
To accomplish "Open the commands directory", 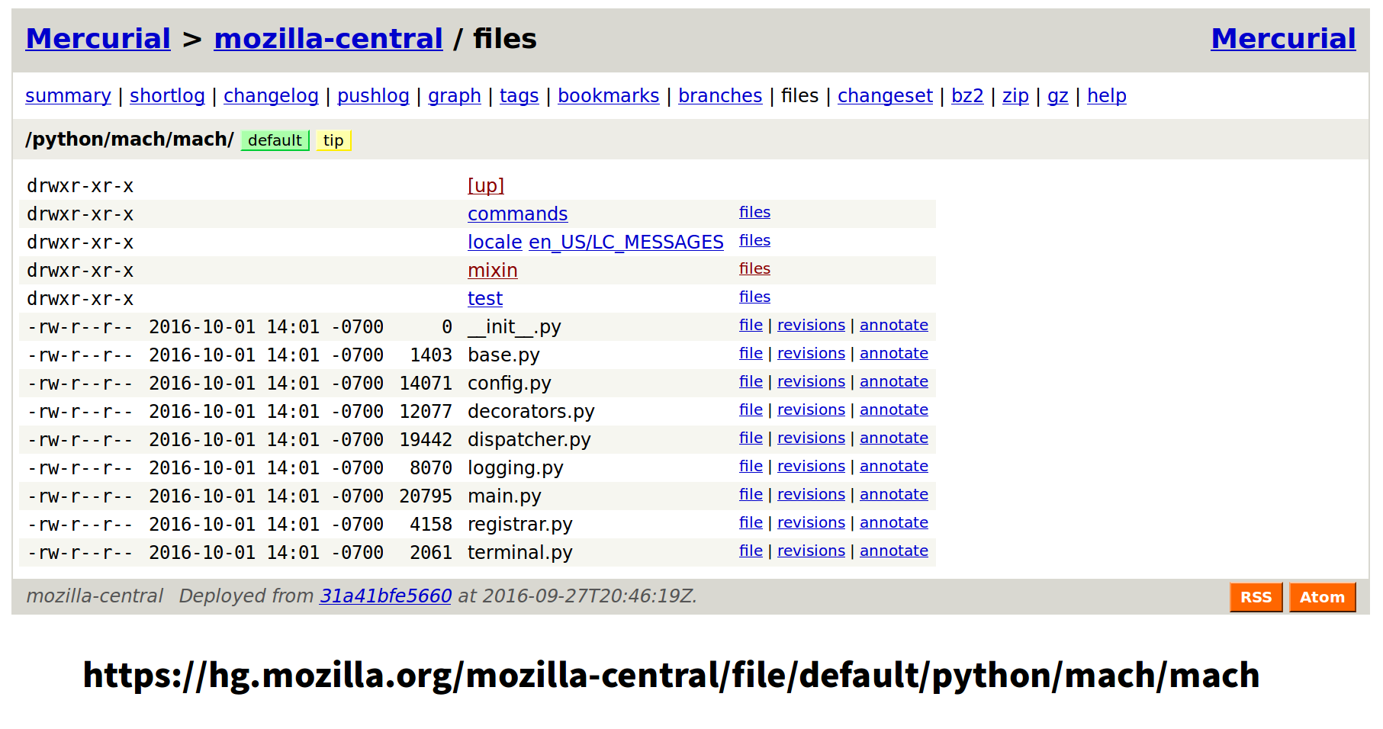I will click(517, 214).
